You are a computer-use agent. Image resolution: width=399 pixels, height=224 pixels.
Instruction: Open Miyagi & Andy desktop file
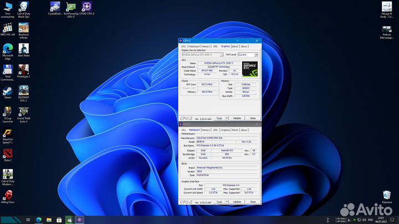[x=387, y=9]
